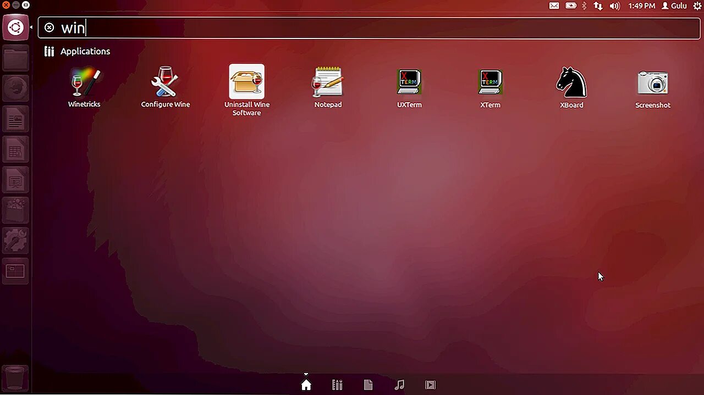
Task: Close the Dash with the orange button
Action: (x=6, y=5)
